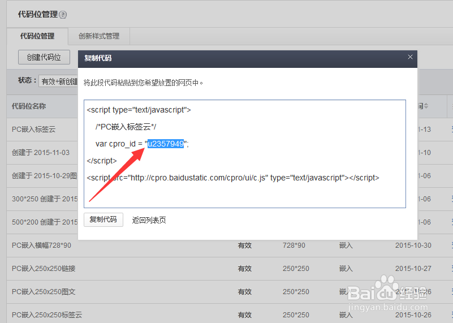Click the PC嵌入250x250链接 row name

tap(44, 268)
